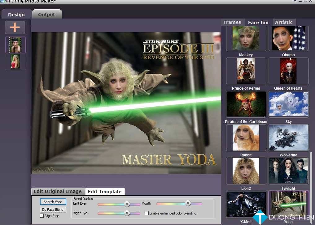
Task: Adjust the Mouth blend radius slider
Action: tap(188, 203)
